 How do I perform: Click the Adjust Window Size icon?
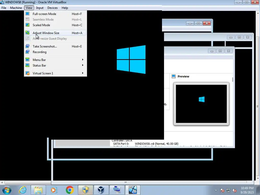tap(27, 33)
